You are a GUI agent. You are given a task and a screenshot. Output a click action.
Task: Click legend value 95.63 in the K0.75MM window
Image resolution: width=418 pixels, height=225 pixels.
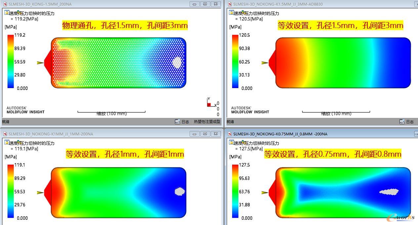point(244,178)
